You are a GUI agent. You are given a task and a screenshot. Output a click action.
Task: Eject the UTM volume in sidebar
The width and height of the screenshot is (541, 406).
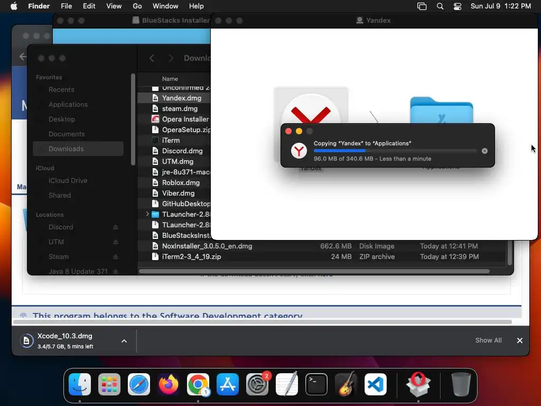point(116,242)
